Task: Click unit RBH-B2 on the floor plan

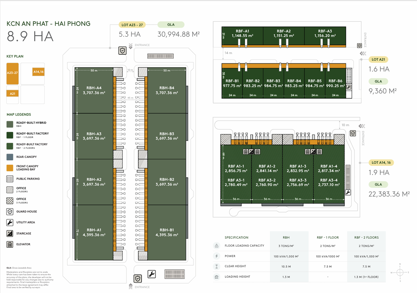Action: pos(167,182)
